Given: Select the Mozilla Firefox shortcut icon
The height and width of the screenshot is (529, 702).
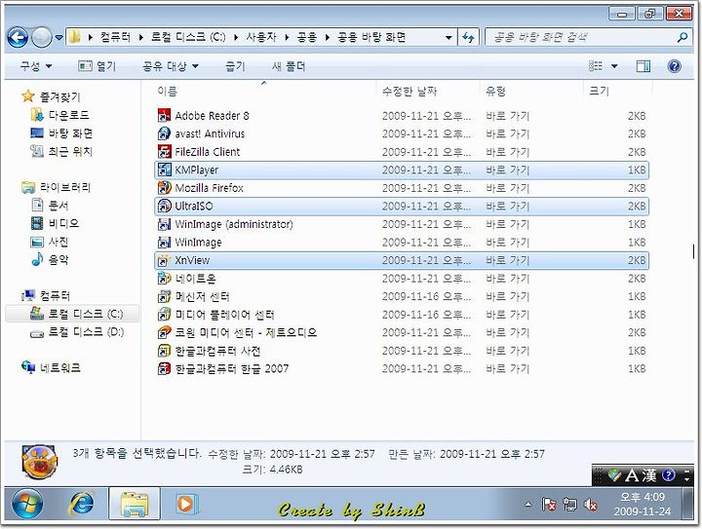Looking at the screenshot, I should (x=165, y=188).
